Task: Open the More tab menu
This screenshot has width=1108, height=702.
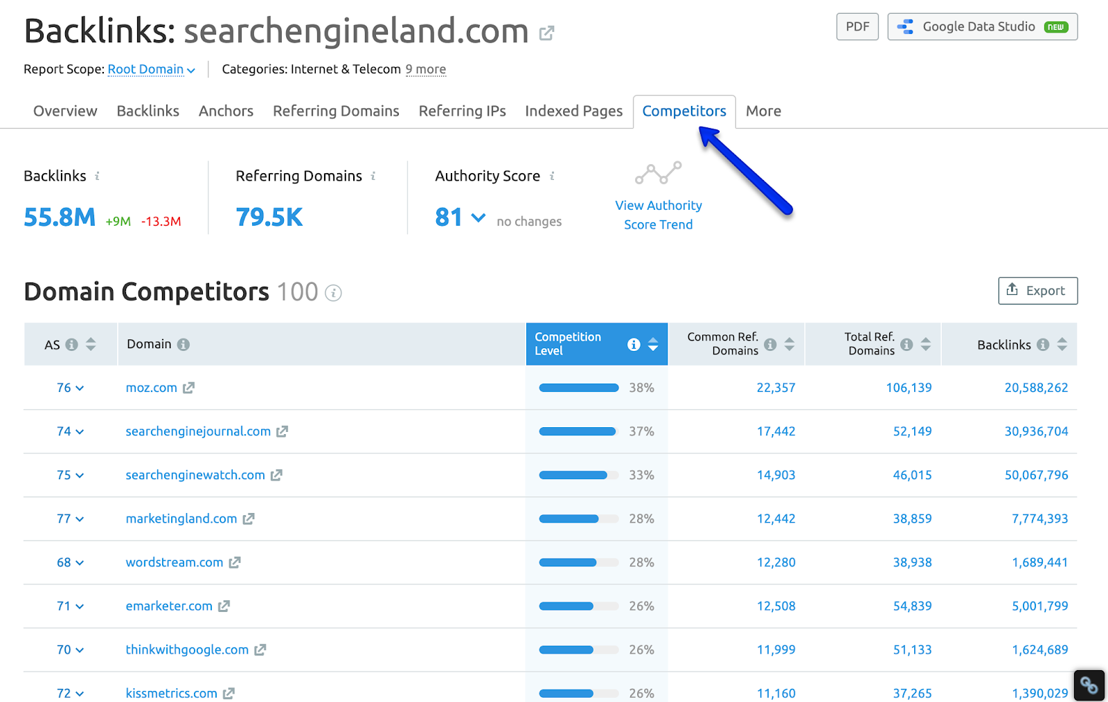Action: (x=763, y=111)
